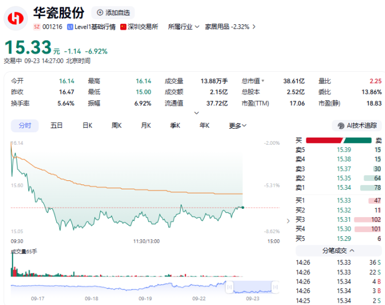Click the 华瓷股份 company logo icon

pyautogui.click(x=16, y=18)
